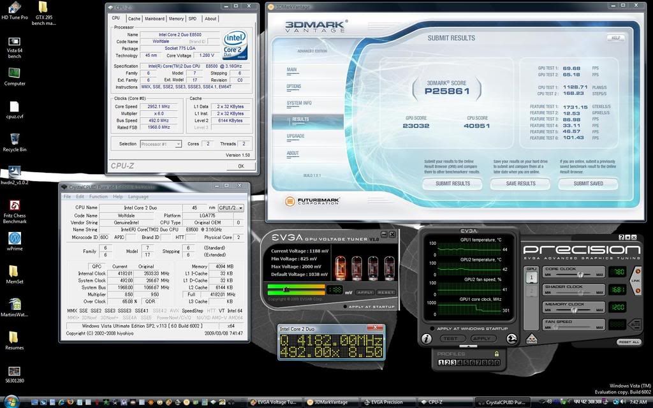The image size is (653, 408).
Task: Click the Futuremark Corporation logo
Action: click(x=312, y=201)
